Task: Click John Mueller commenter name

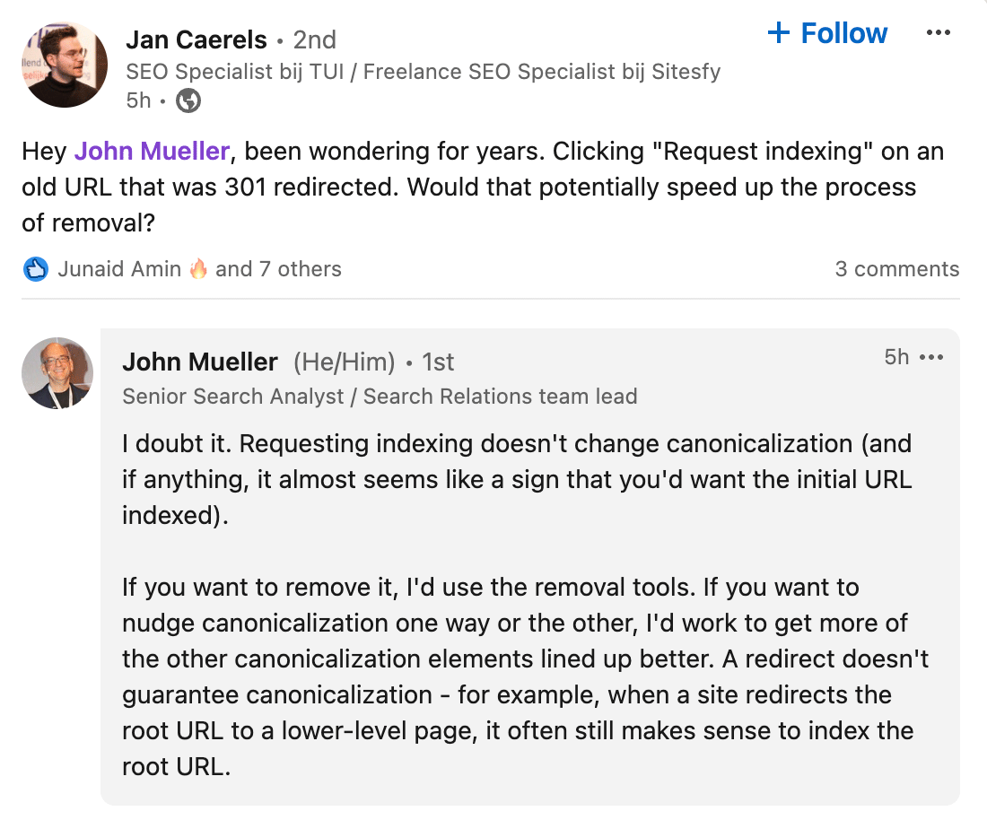Action: (x=200, y=362)
